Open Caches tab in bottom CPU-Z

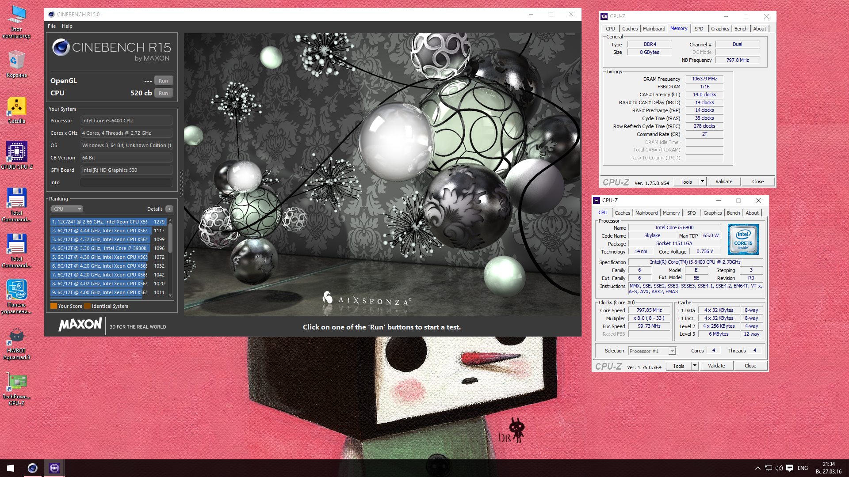coord(622,213)
